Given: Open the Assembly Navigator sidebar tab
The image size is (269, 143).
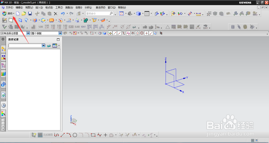Looking at the screenshot, I should (x=3, y=49).
